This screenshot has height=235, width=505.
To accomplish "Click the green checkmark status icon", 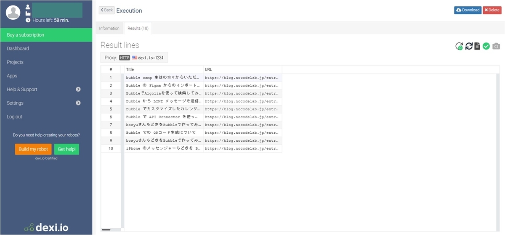I will click(x=486, y=46).
